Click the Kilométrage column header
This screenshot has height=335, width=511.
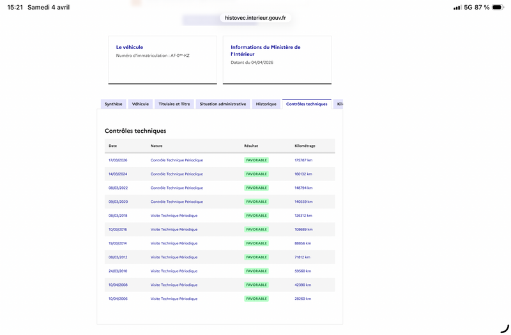(x=305, y=146)
